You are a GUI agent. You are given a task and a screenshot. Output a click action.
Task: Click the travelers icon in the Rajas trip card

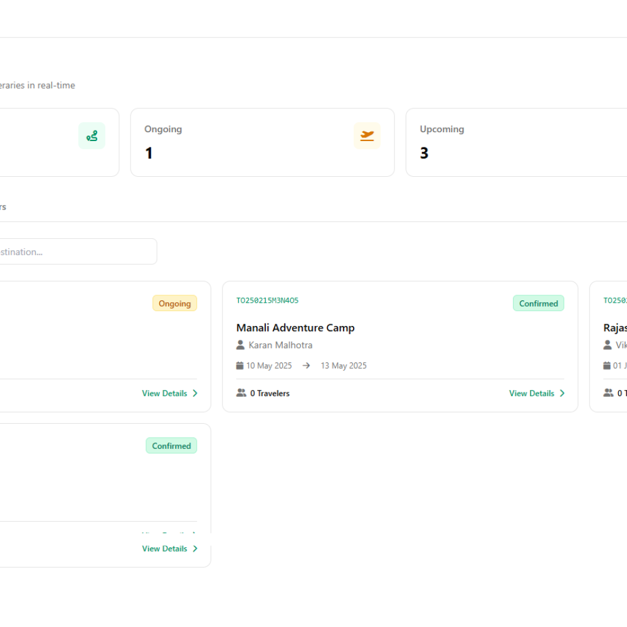pyautogui.click(x=608, y=393)
